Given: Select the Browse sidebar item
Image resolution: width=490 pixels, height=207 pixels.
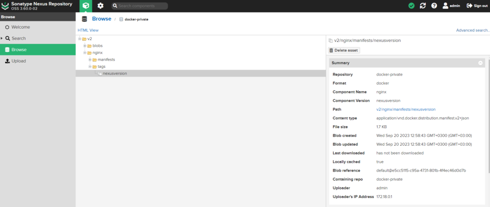Looking at the screenshot, I should coord(19,50).
